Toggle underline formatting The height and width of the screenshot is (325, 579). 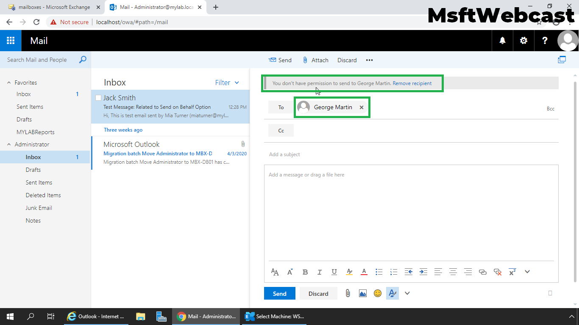point(334,272)
